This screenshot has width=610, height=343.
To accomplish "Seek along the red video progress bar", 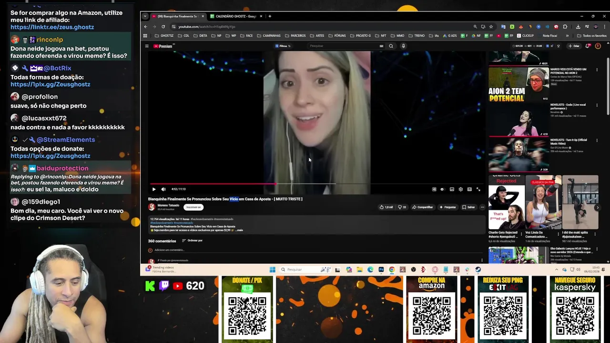I will click(x=212, y=184).
